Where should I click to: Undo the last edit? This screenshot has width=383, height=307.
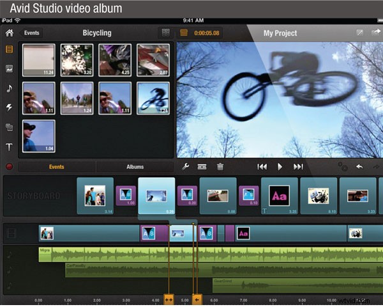click(359, 167)
